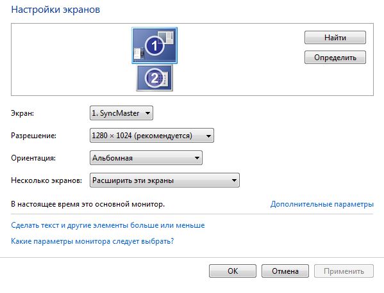This screenshot has width=384, height=293.
Task: Click the Настройки экранов heading
Action: [56, 10]
